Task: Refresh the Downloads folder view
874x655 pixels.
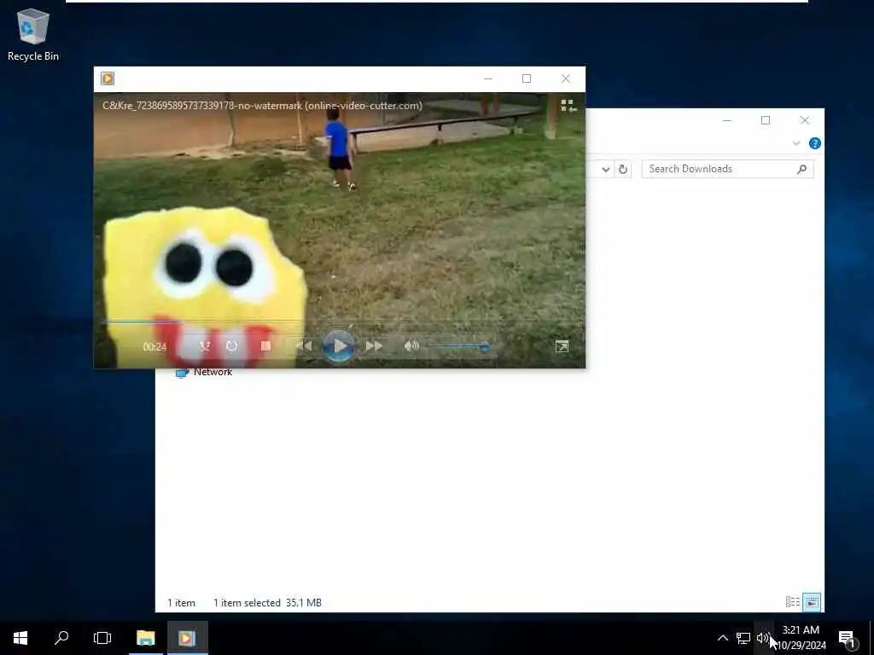Action: [623, 169]
